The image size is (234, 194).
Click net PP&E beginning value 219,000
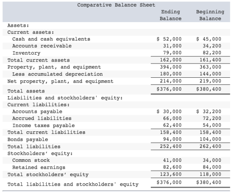[211, 81]
